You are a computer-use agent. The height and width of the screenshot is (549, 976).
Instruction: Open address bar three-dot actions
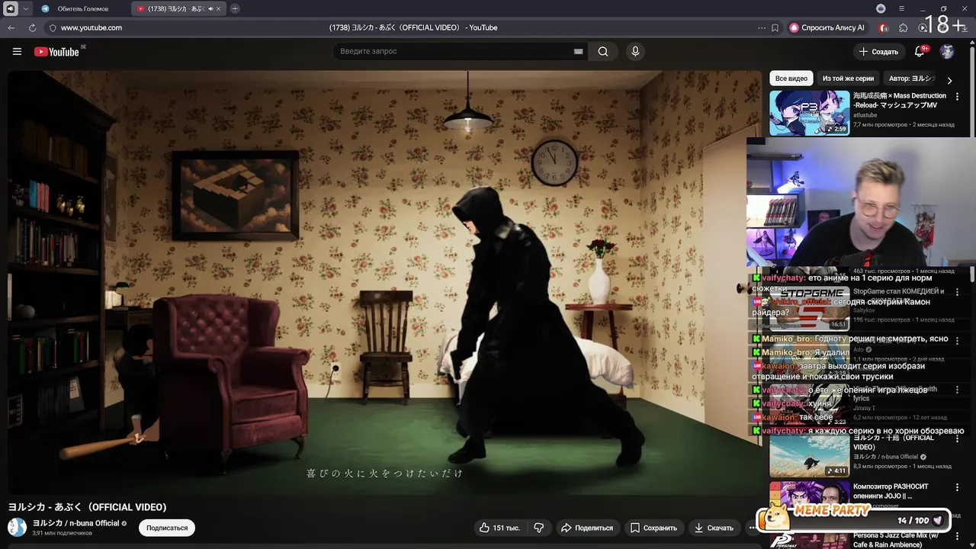762,27
